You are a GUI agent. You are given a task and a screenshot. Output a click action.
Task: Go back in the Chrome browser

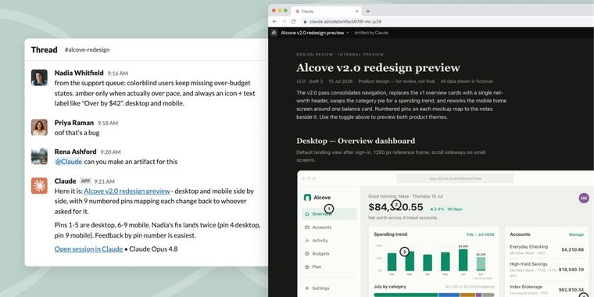click(274, 22)
